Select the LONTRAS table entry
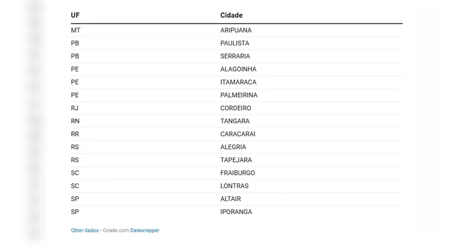This screenshot has height=246, width=461. [x=234, y=186]
